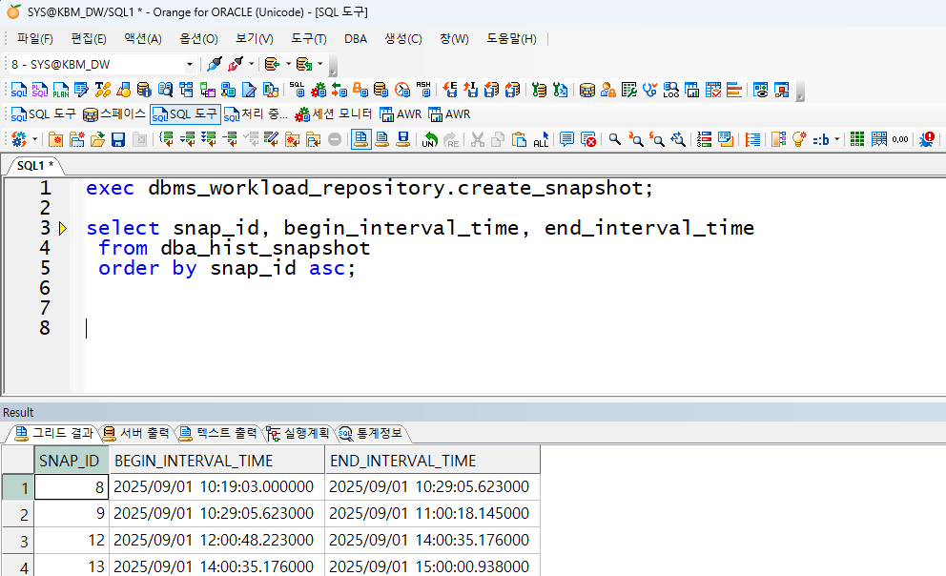The width and height of the screenshot is (946, 576).
Task: Expand the disconnect plug dropdown arrow
Action: click(x=252, y=64)
